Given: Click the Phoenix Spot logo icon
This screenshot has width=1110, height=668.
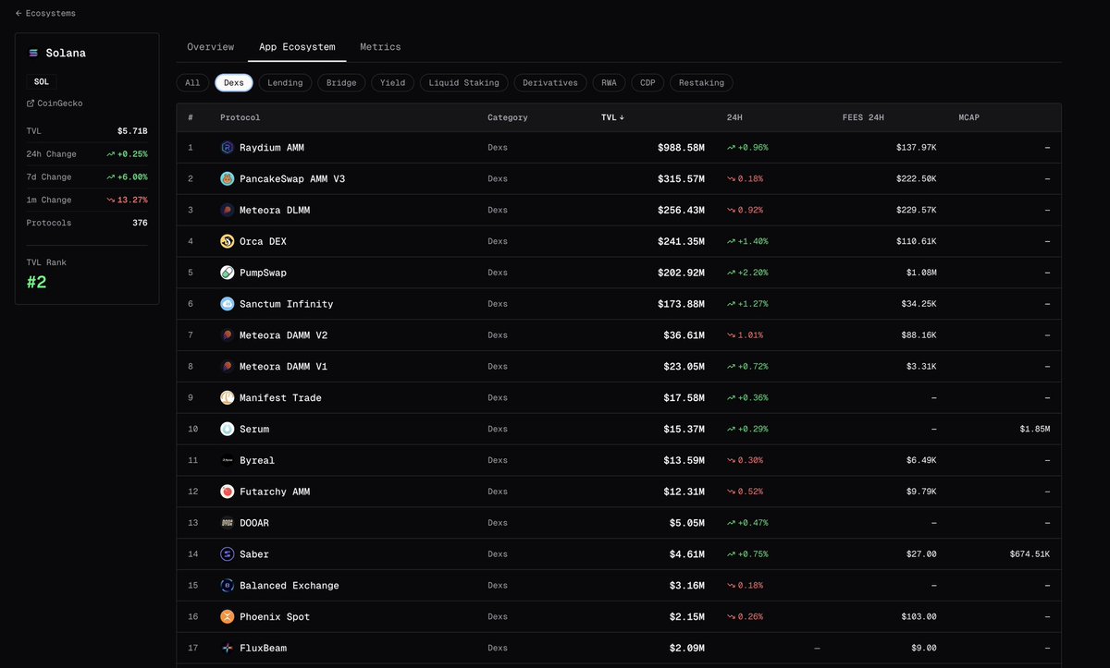Looking at the screenshot, I should click(x=228, y=617).
